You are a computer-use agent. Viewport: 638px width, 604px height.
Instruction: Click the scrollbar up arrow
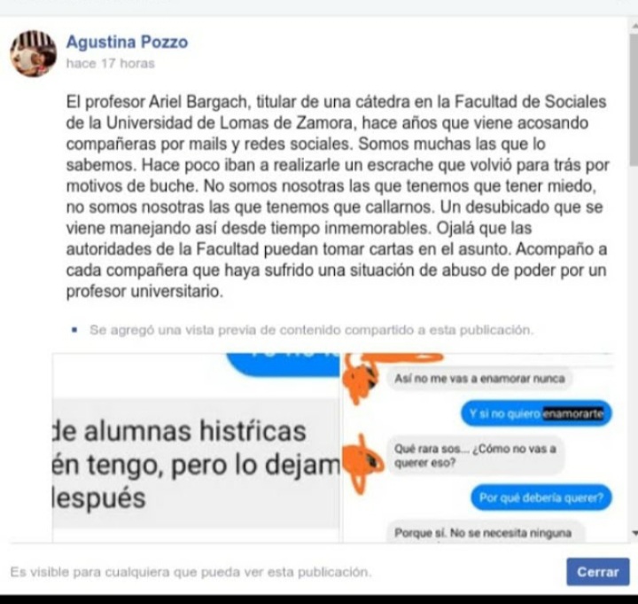point(634,26)
